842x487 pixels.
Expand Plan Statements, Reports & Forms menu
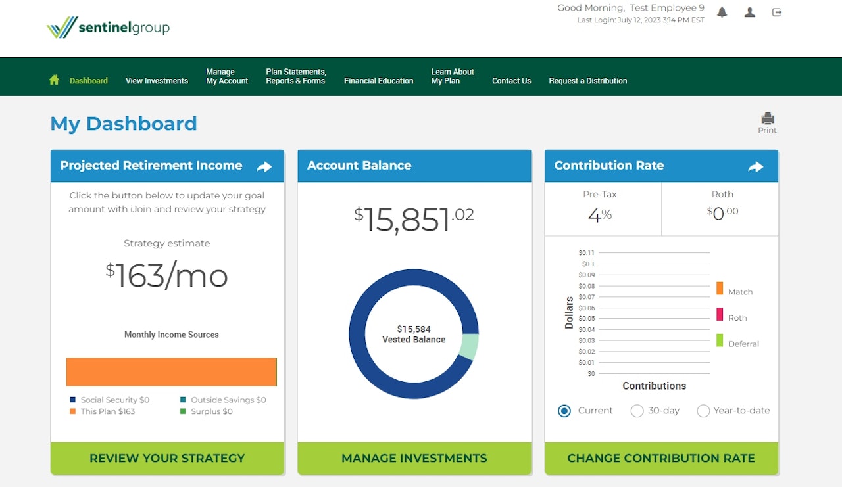tap(295, 76)
